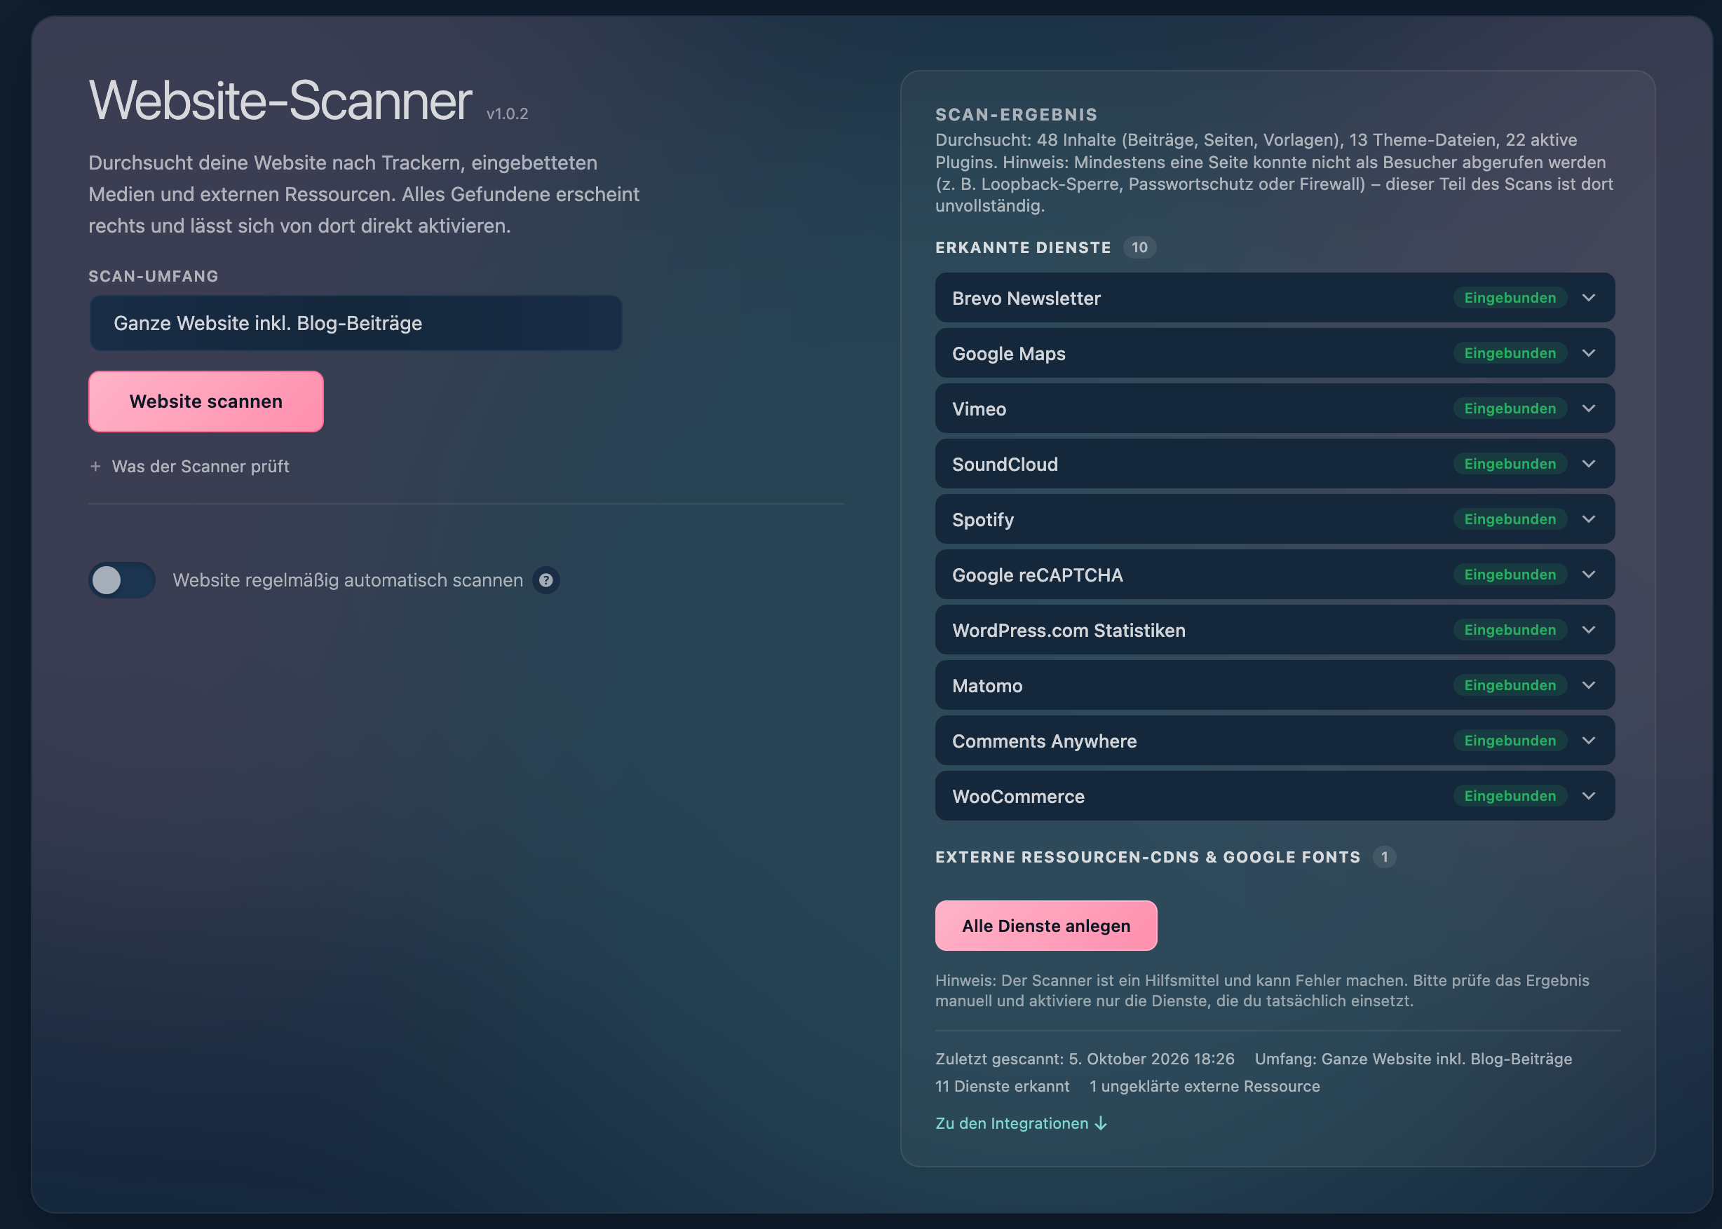Expand the Vimeo chevron

[x=1589, y=408]
